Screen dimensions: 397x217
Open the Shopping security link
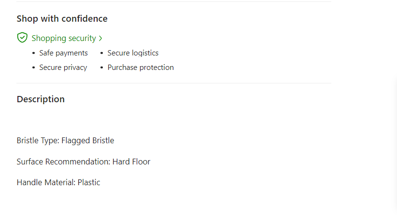click(x=64, y=38)
